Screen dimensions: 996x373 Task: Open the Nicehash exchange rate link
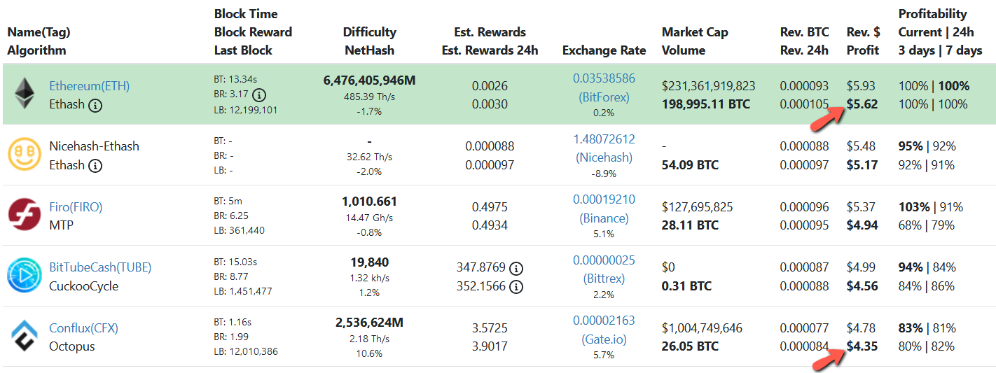tap(604, 148)
